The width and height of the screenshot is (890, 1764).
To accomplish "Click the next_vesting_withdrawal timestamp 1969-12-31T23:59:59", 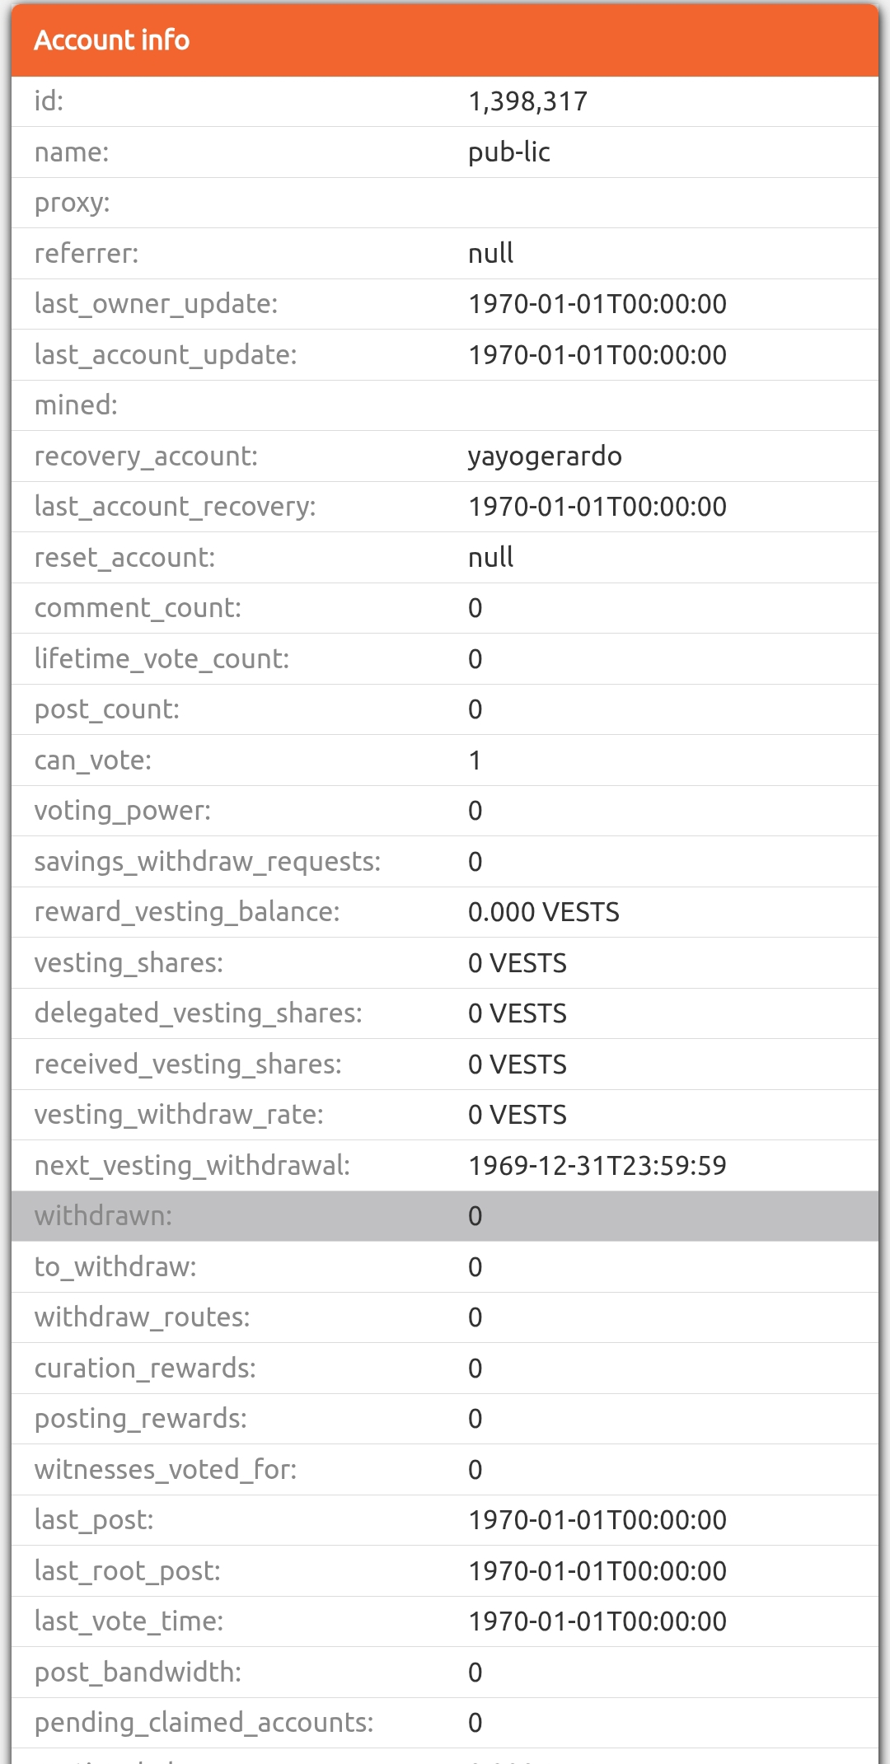I will point(597,1166).
